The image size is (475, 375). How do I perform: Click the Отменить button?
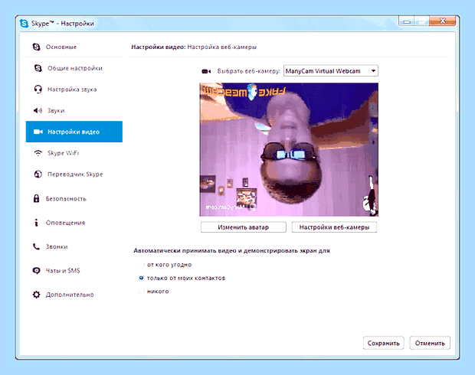tap(430, 343)
